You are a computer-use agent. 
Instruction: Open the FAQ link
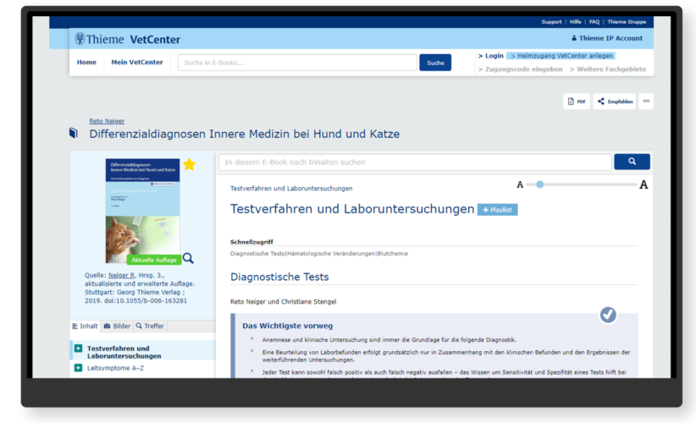(x=594, y=22)
